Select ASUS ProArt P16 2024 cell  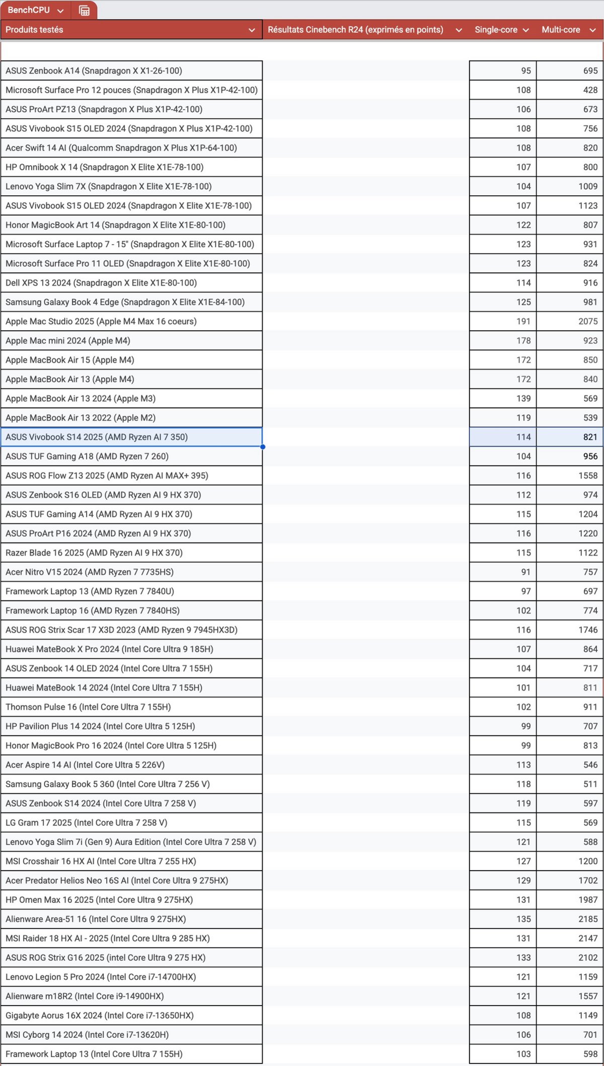[131, 534]
